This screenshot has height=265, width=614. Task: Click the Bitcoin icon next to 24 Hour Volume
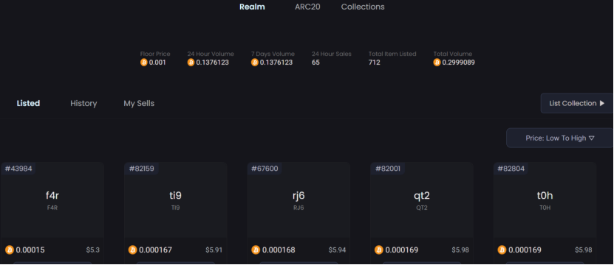[191, 63]
